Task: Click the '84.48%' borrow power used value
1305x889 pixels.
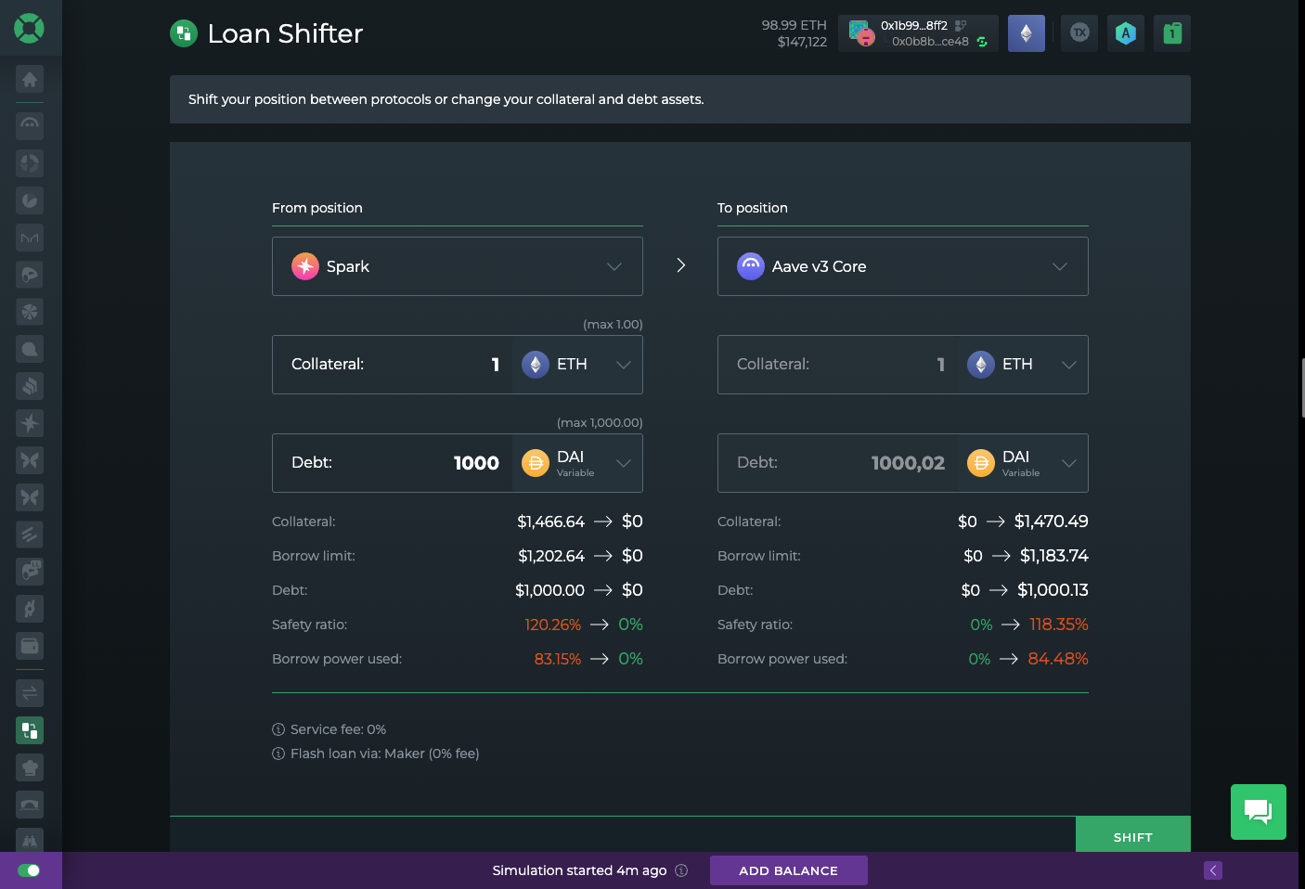Action: (1058, 659)
